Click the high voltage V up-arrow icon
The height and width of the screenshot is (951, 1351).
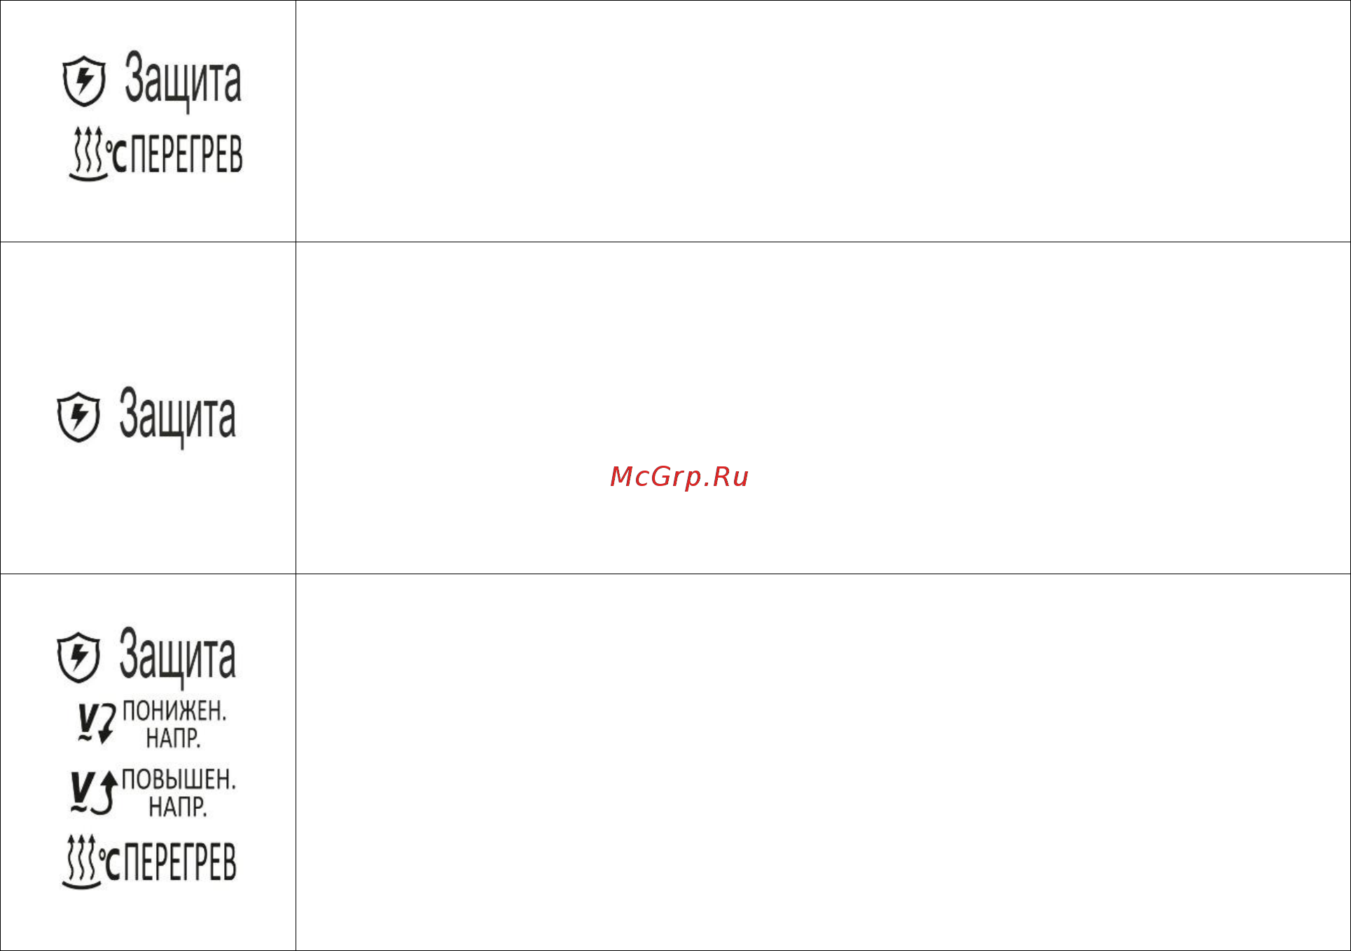pyautogui.click(x=93, y=793)
